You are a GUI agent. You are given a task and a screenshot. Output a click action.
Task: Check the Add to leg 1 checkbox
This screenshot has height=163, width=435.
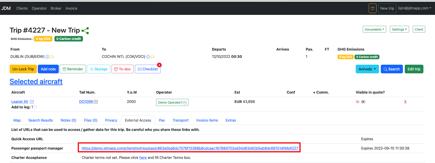click(x=35, y=107)
